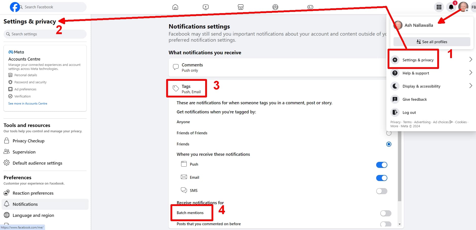Open the Home feed icon
The width and height of the screenshot is (476, 230).
click(175, 7)
